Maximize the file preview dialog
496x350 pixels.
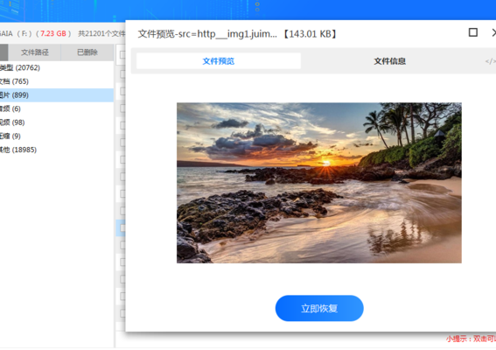(473, 32)
